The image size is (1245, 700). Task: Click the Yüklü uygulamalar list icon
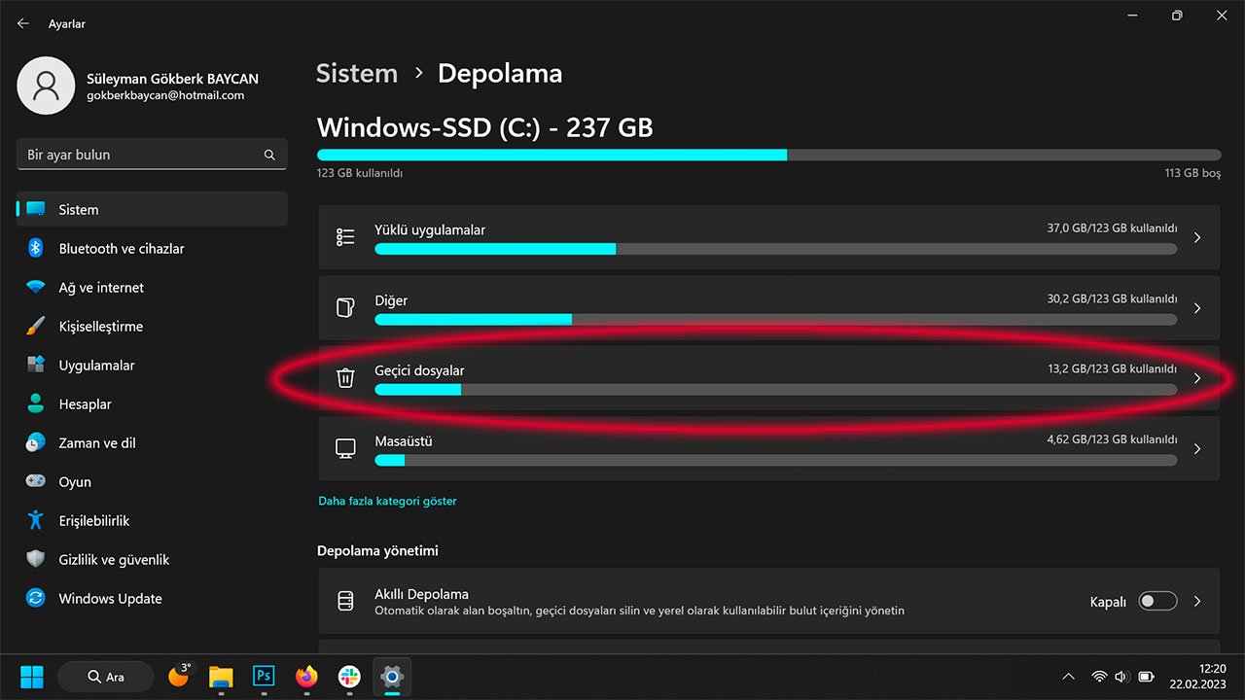click(x=345, y=237)
